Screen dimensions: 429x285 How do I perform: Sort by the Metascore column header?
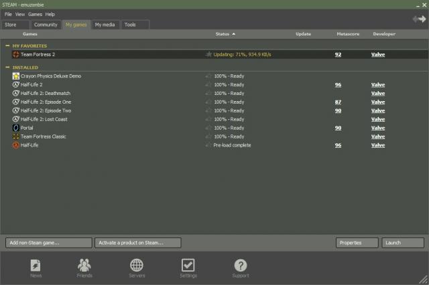coord(348,34)
